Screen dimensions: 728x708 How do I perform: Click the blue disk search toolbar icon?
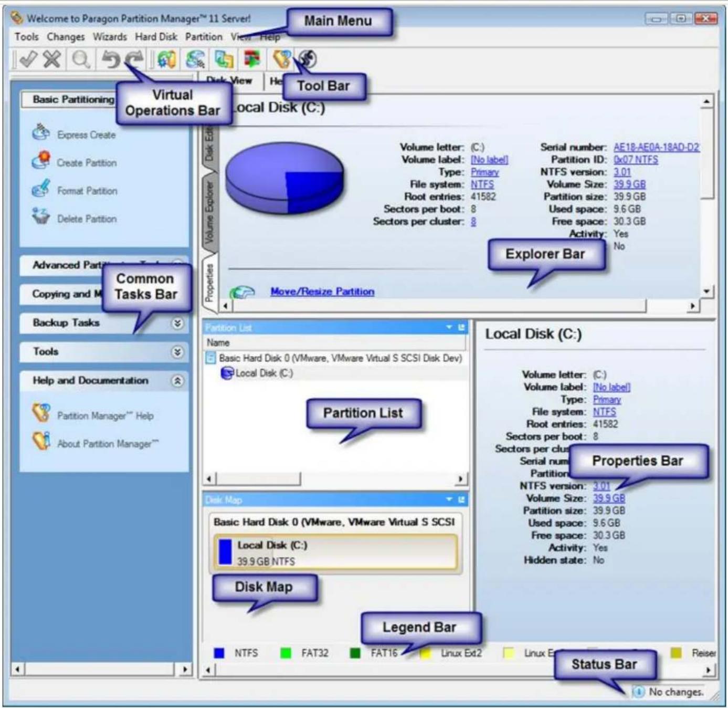click(x=195, y=59)
